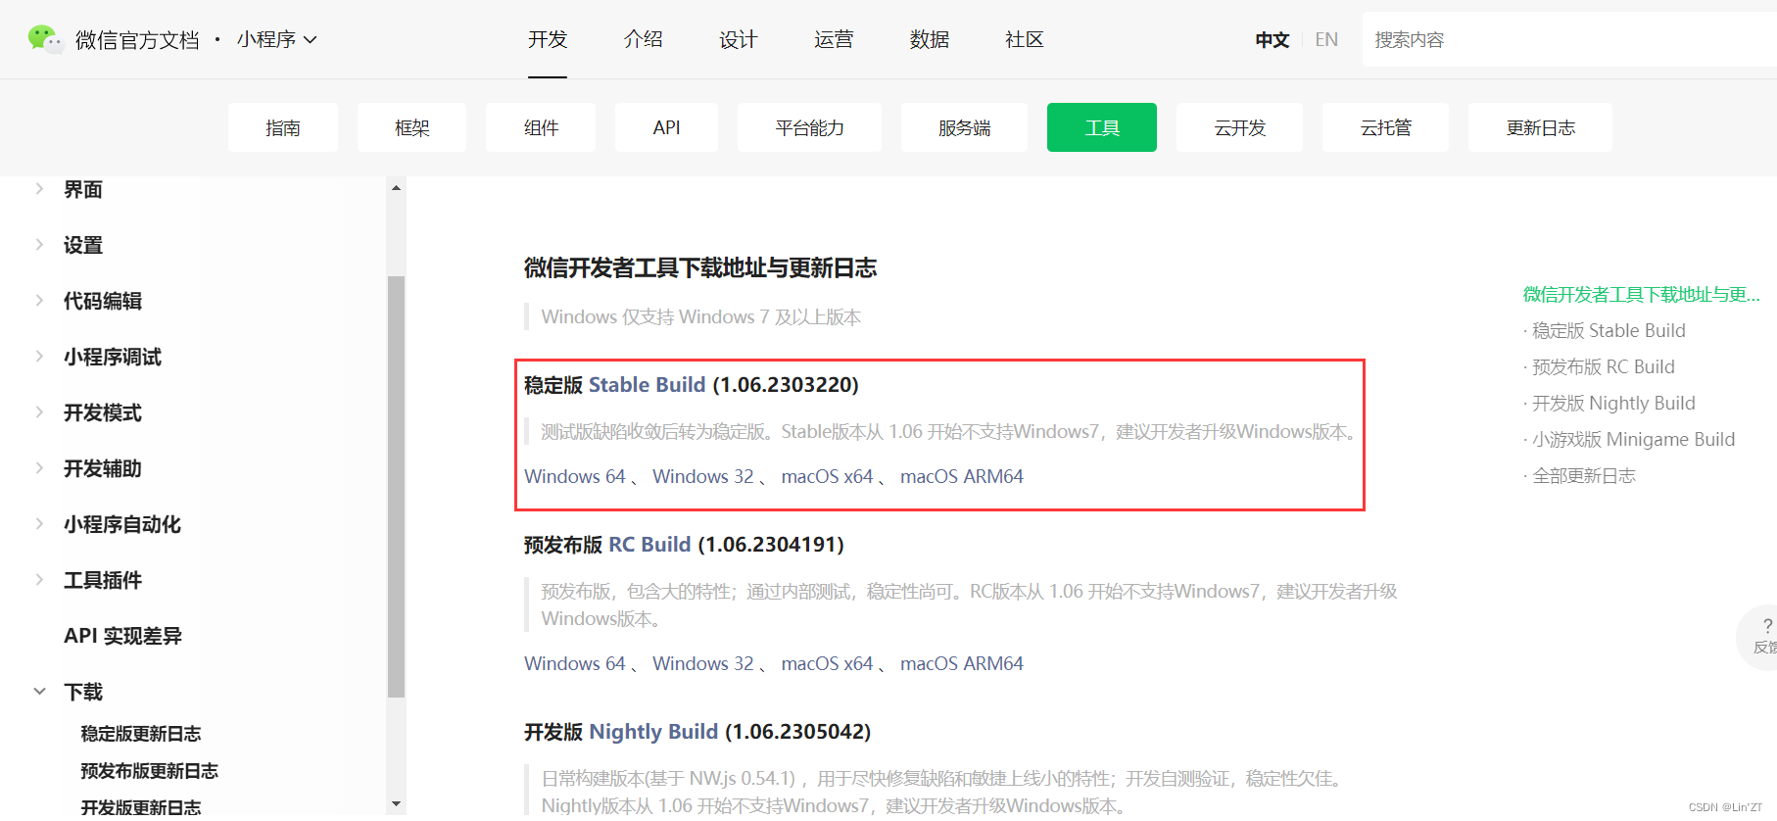The image size is (1777, 821).
Task: Switch language to 中文
Action: (x=1273, y=40)
